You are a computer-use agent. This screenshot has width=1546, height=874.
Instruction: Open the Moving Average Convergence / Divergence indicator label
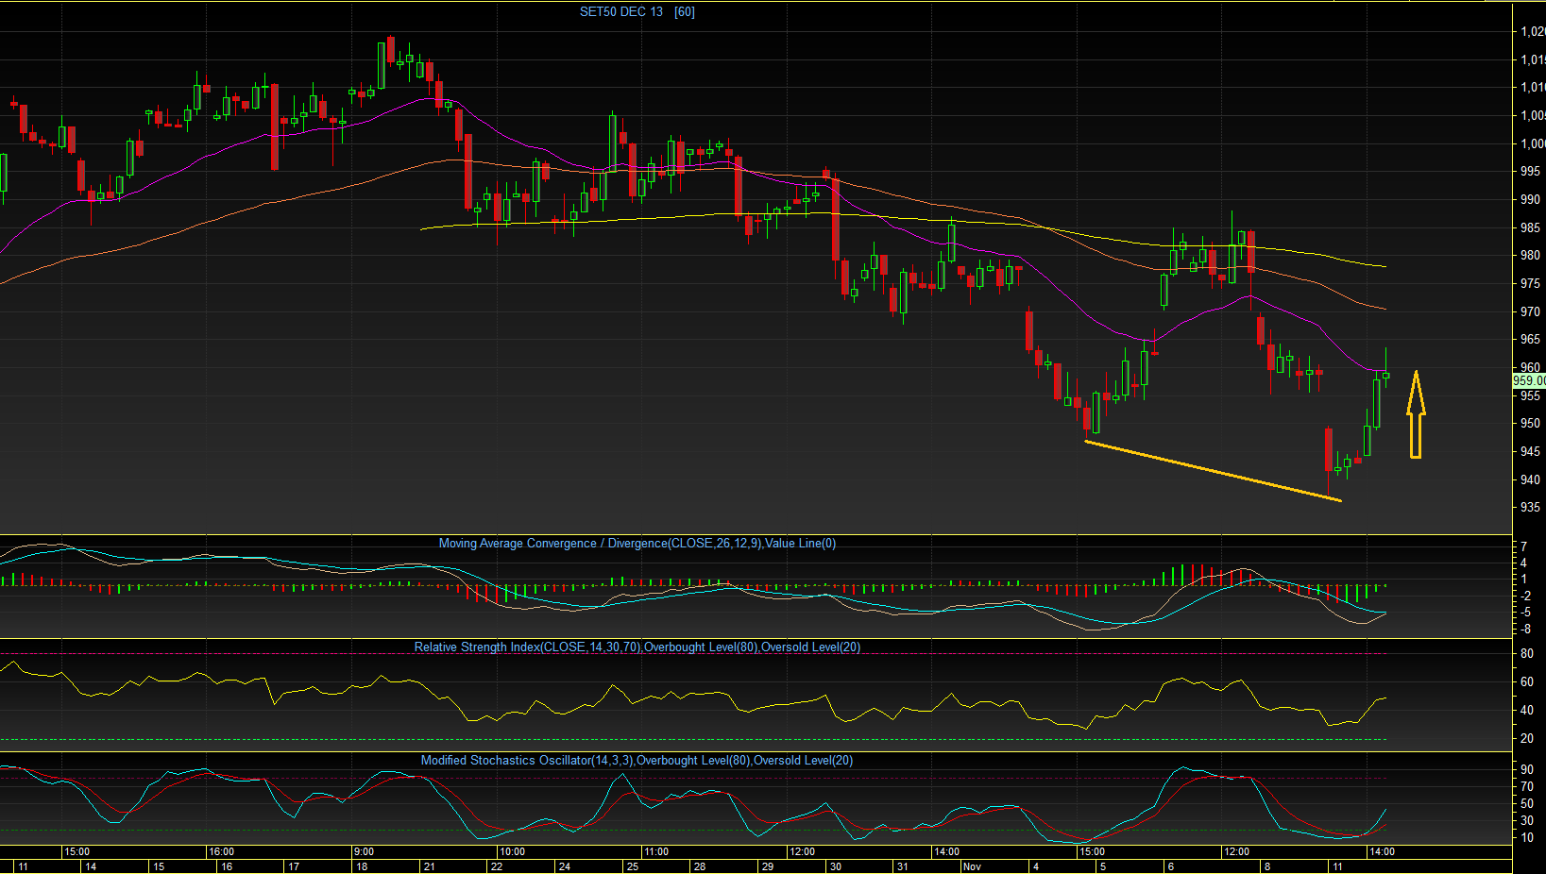coord(637,544)
